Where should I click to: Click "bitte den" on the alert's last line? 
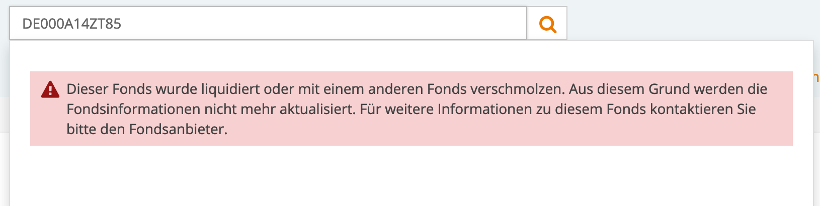96,130
